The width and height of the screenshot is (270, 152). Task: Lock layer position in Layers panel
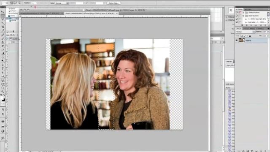[247, 36]
